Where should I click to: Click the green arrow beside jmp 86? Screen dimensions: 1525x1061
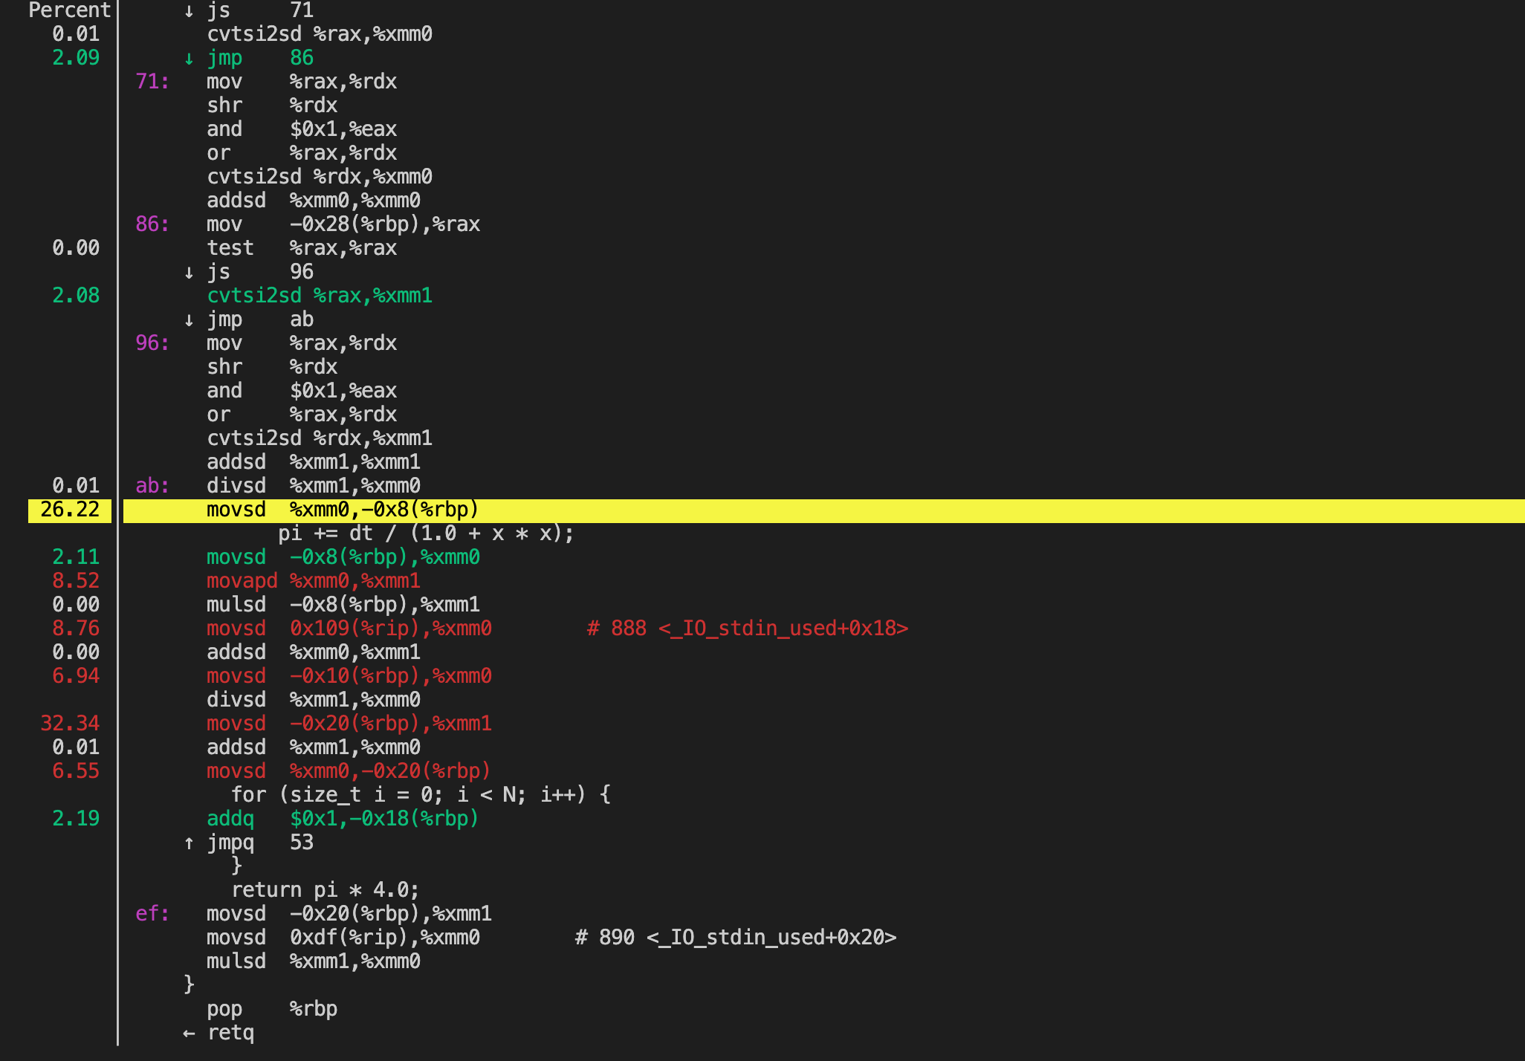click(189, 59)
